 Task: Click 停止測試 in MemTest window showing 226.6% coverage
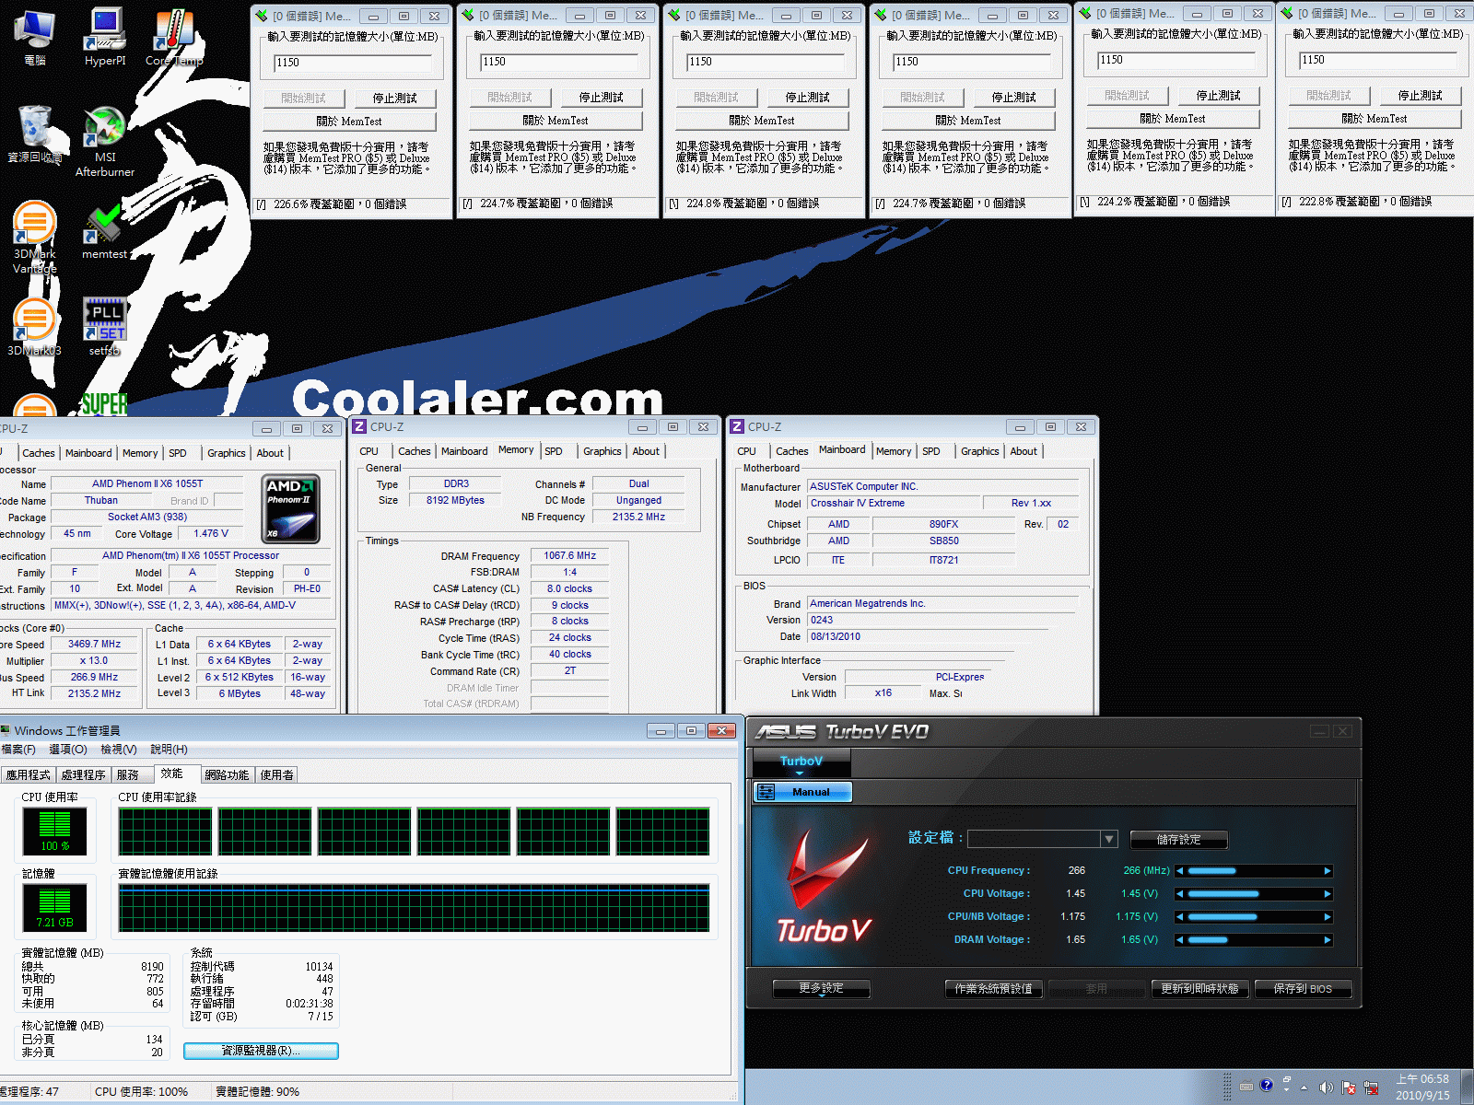[394, 98]
